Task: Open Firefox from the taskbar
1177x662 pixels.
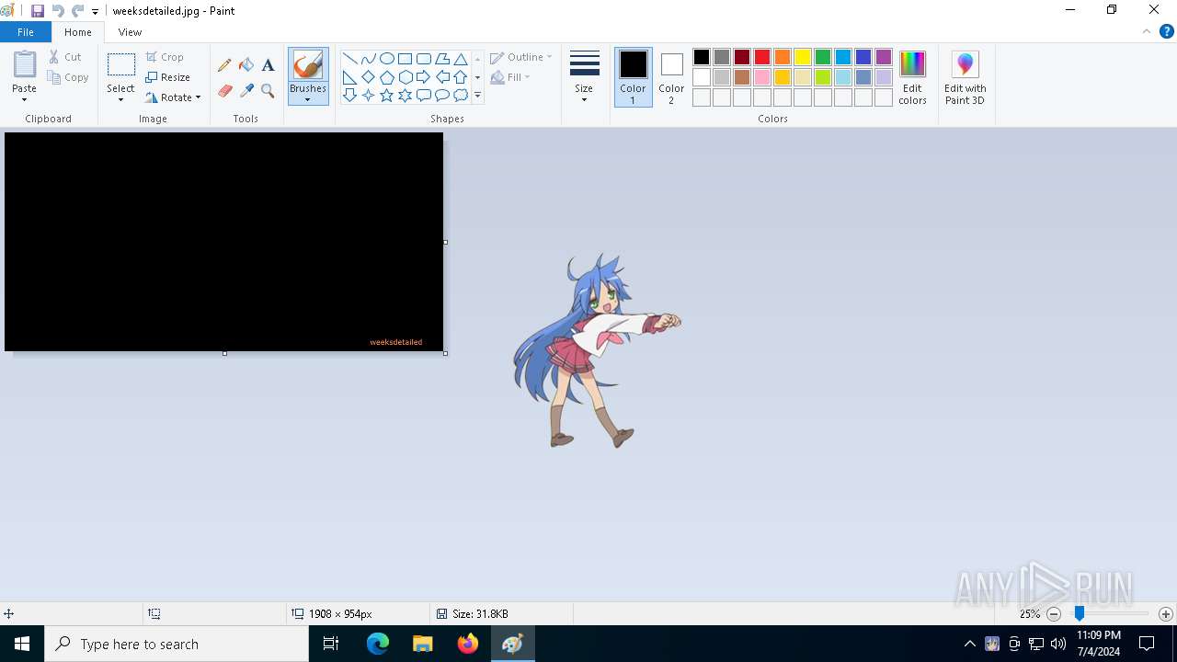Action: [468, 644]
